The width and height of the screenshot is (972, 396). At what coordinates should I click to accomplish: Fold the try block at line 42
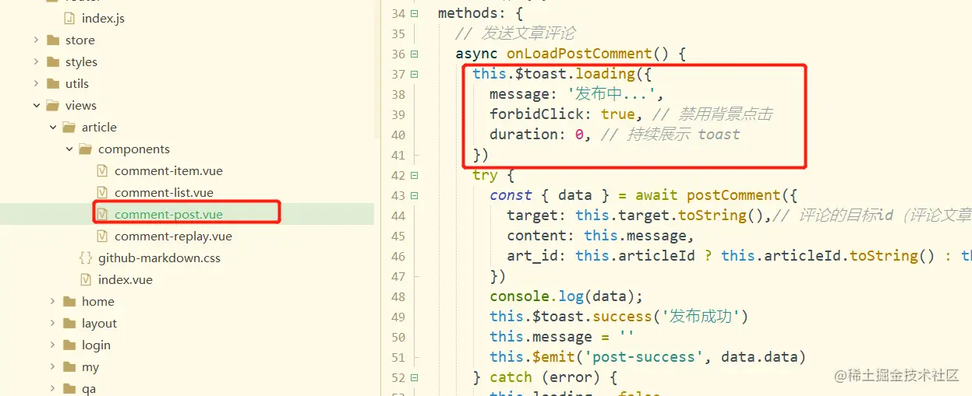pyautogui.click(x=414, y=175)
